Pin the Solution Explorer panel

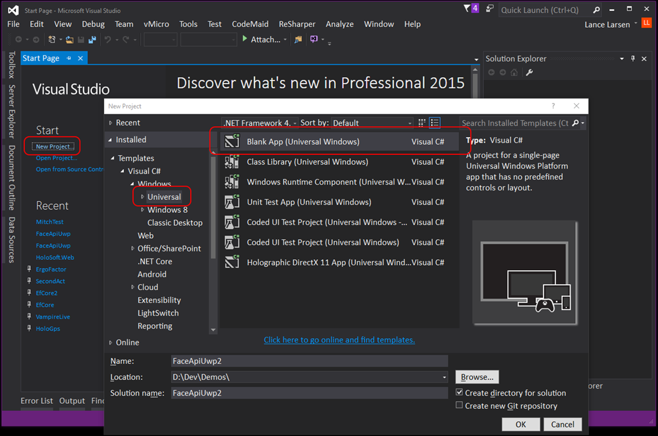pyautogui.click(x=633, y=59)
